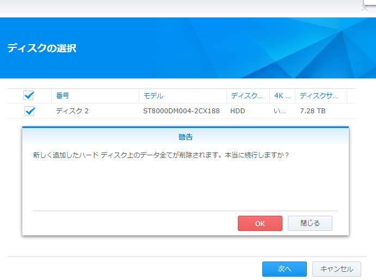Image resolution: width=376 pixels, height=280 pixels.
Task: Click the 警告 dialog title
Action: click(186, 137)
